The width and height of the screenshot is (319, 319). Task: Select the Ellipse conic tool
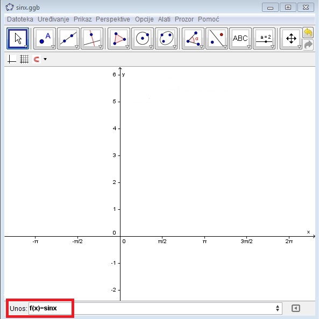pos(166,38)
